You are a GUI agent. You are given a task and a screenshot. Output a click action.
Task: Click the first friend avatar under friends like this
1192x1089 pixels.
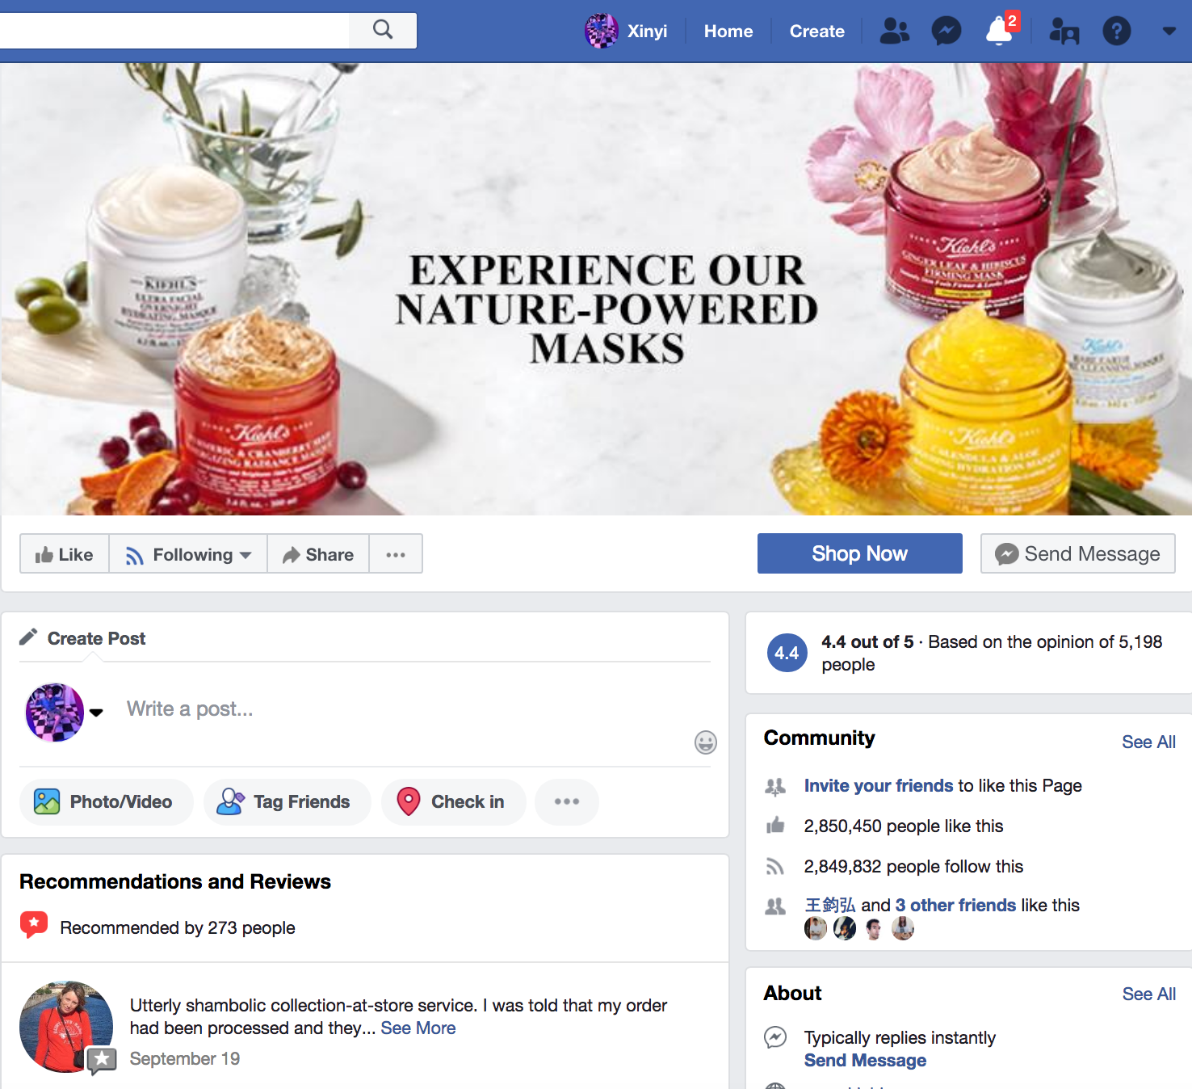click(x=816, y=929)
